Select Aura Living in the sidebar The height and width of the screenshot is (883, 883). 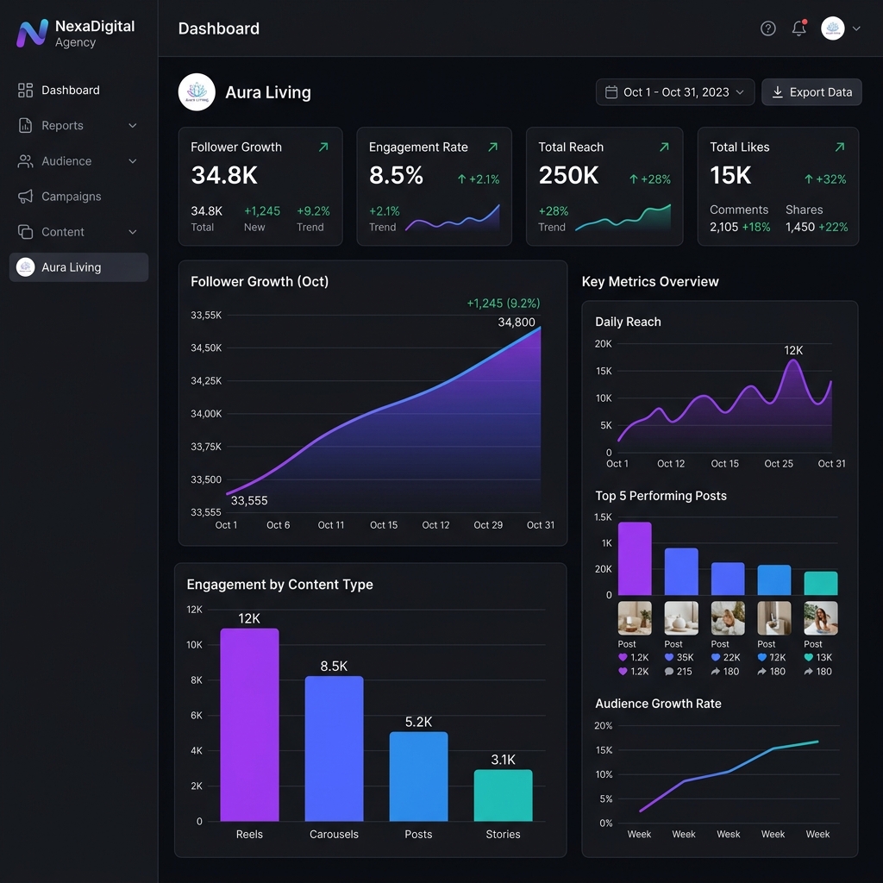[x=78, y=267]
